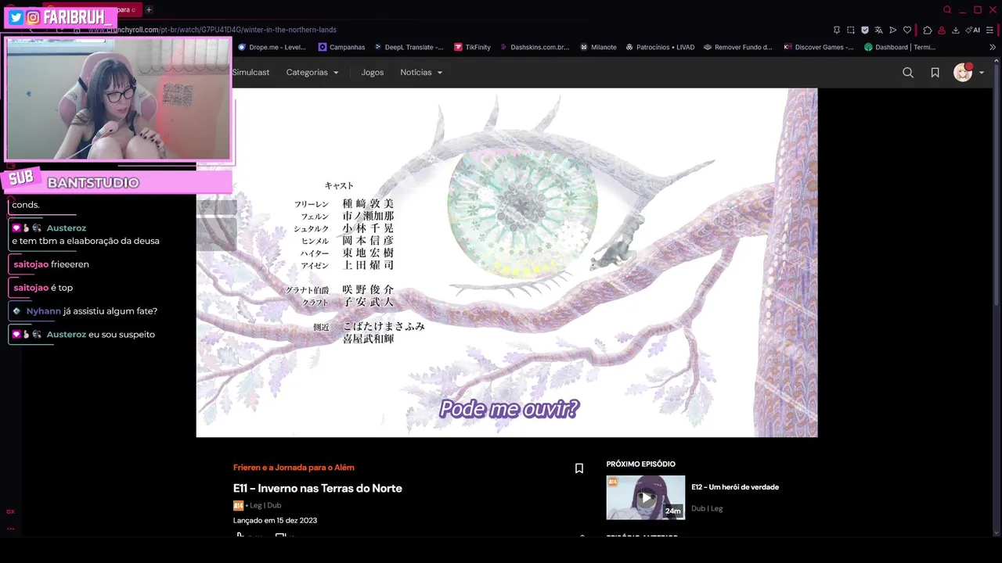This screenshot has height=563, width=1002.
Task: Click the PRÓXIMO EPISÓDIO heading
Action: click(x=640, y=464)
